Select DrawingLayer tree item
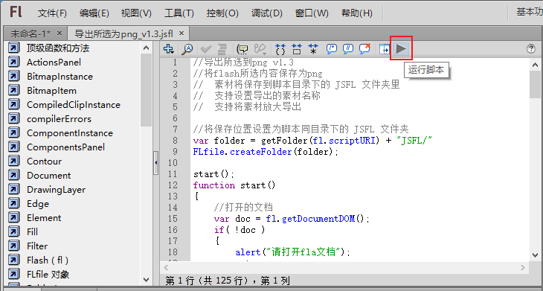The width and height of the screenshot is (543, 291). click(56, 190)
